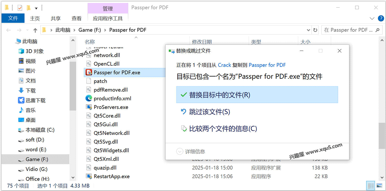Go up one folder level

point(35,30)
